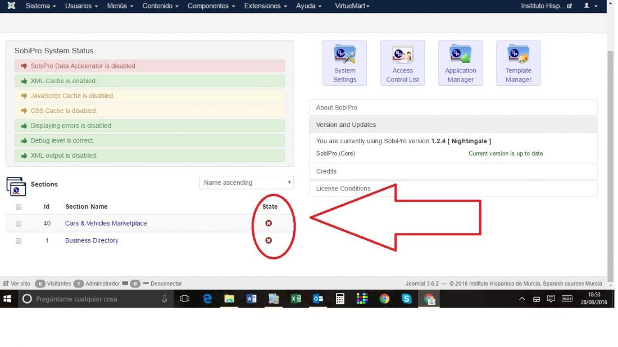
Task: Open Calculator from taskbar
Action: pos(340,299)
